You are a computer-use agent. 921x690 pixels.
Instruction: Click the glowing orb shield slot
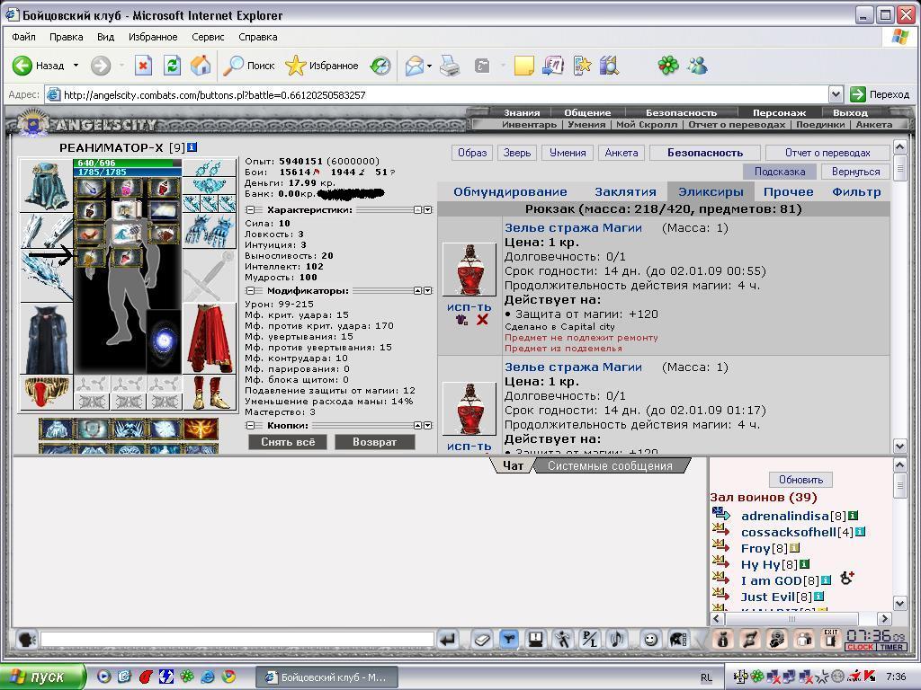coord(164,341)
